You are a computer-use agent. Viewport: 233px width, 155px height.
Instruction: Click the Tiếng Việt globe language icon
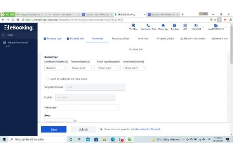(x=196, y=26)
